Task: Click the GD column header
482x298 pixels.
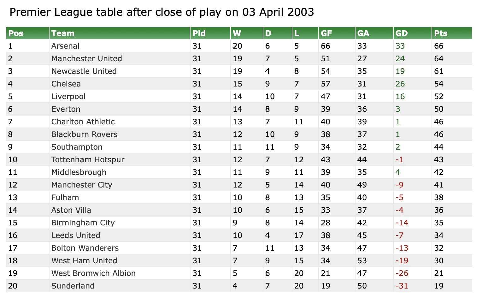Action: 402,33
